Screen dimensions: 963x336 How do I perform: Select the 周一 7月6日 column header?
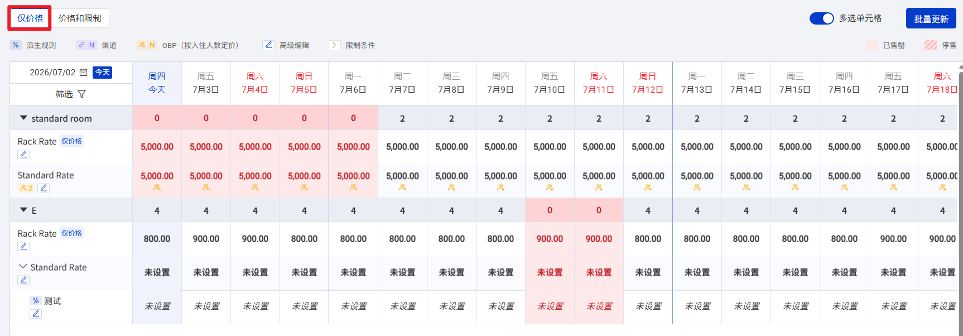[353, 83]
